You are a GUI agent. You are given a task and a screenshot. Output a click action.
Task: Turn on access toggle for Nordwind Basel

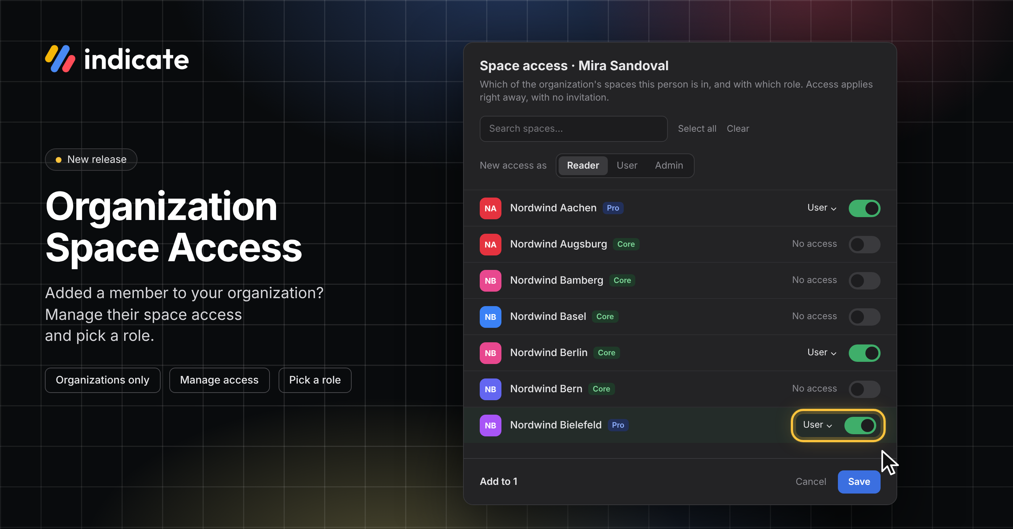coord(864,317)
